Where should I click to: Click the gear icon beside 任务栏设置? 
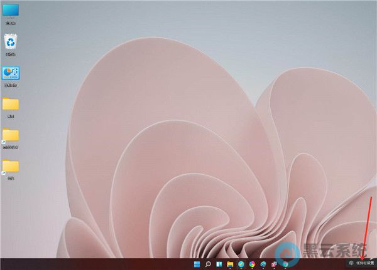pos(352,264)
